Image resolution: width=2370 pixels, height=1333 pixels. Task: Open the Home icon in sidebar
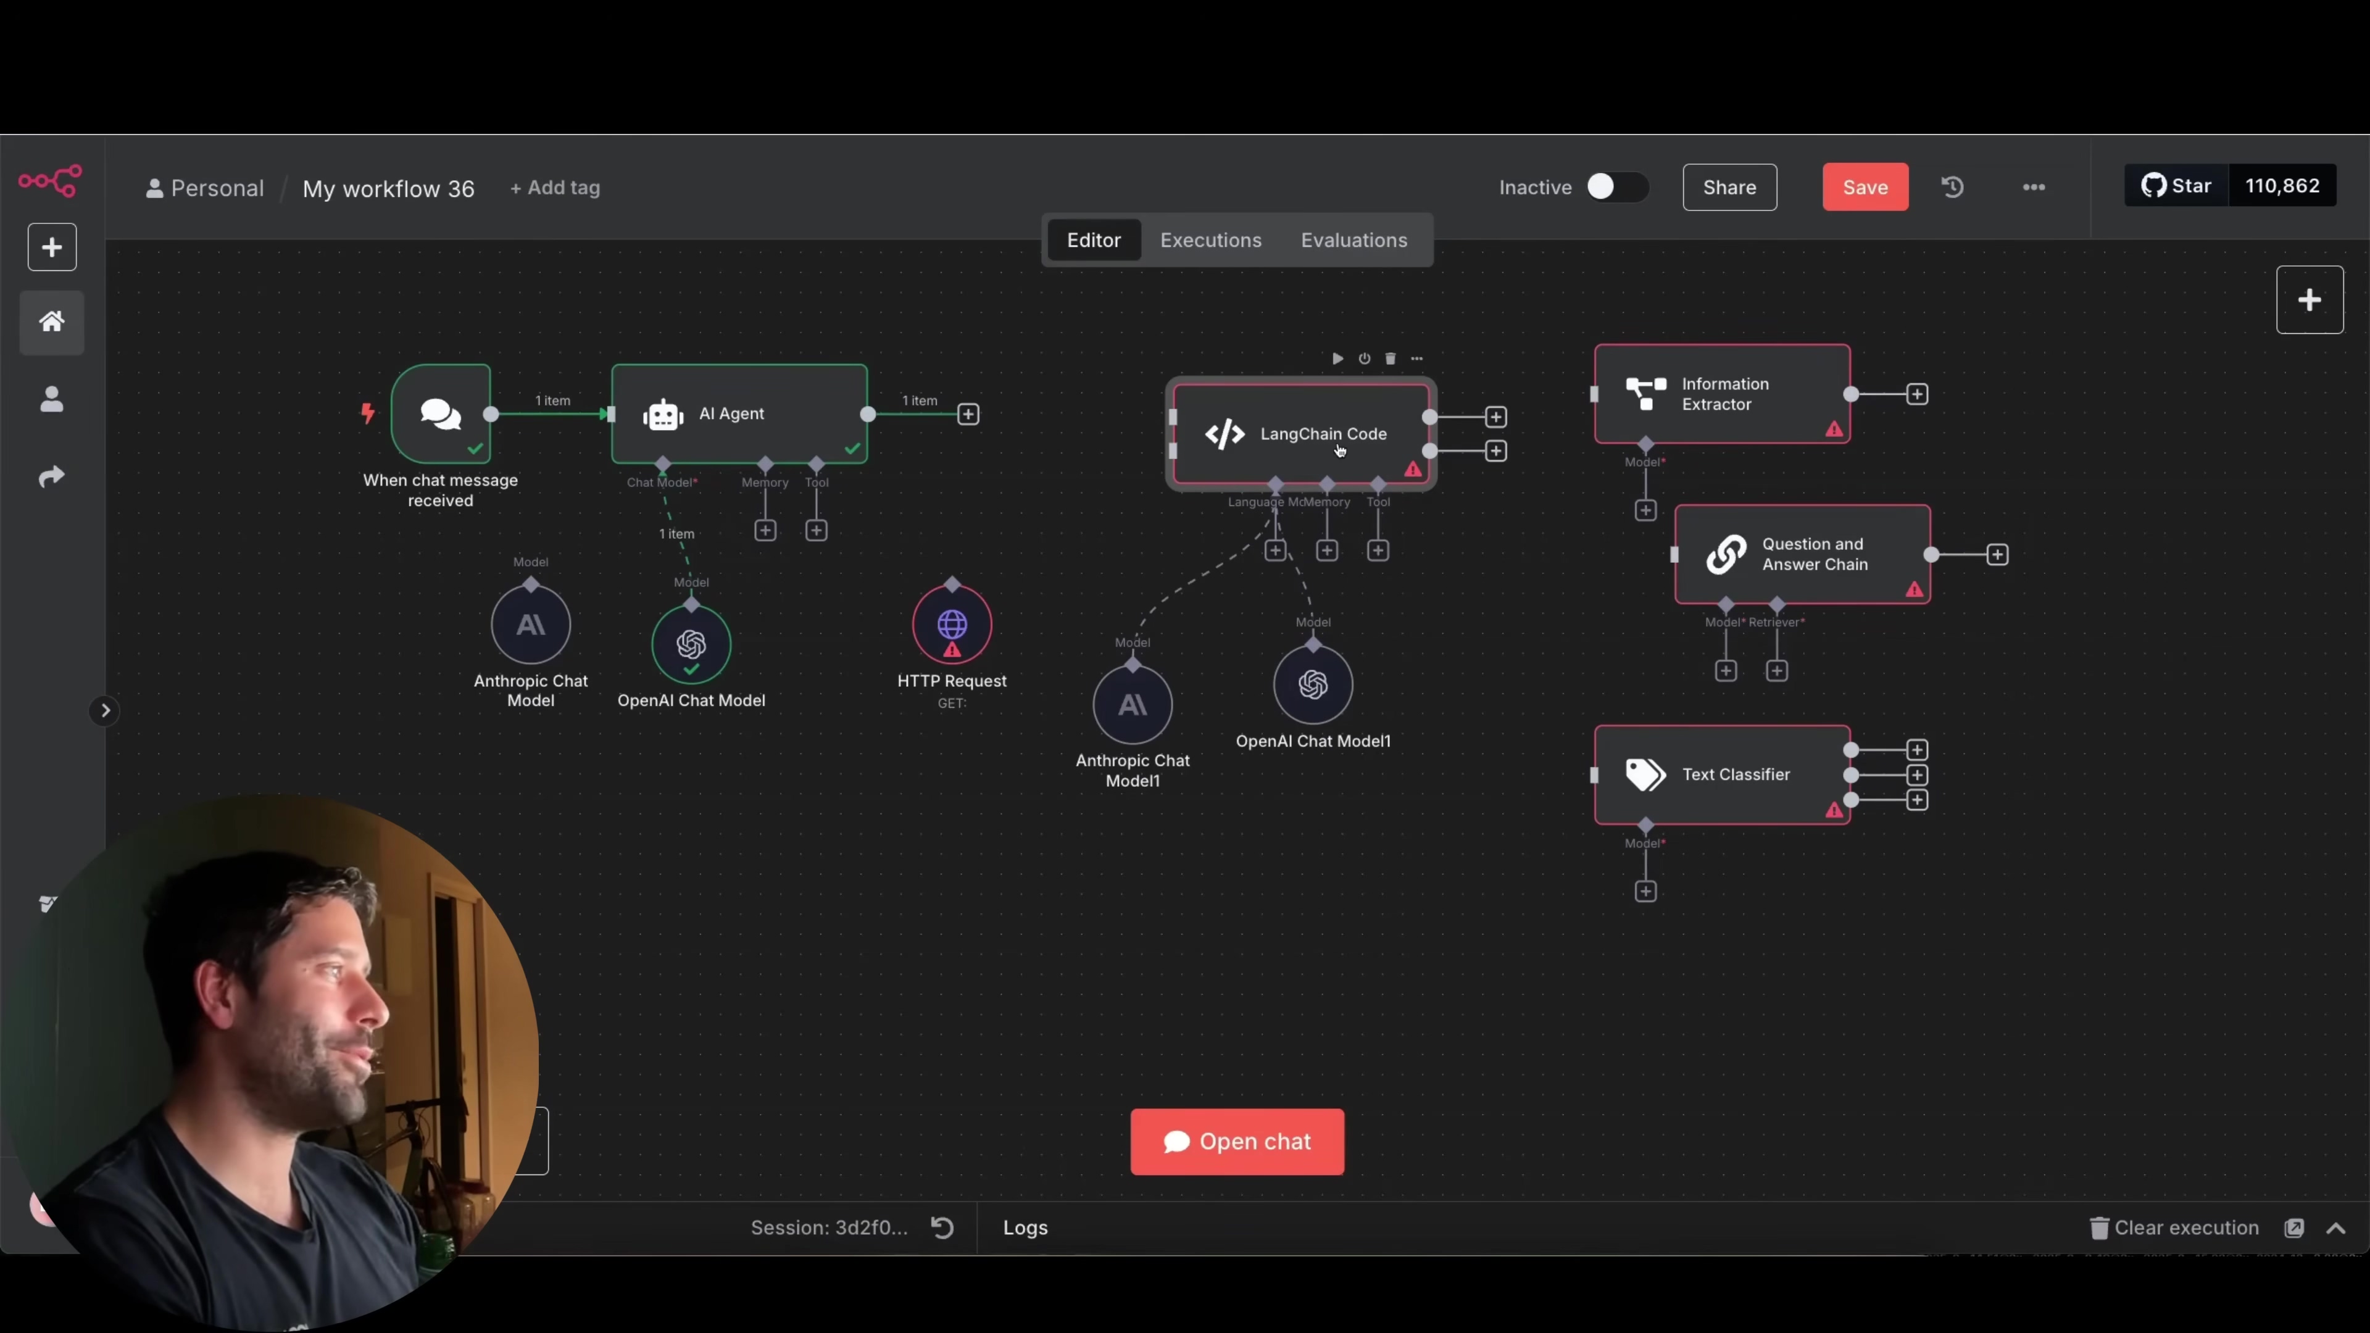[51, 322]
